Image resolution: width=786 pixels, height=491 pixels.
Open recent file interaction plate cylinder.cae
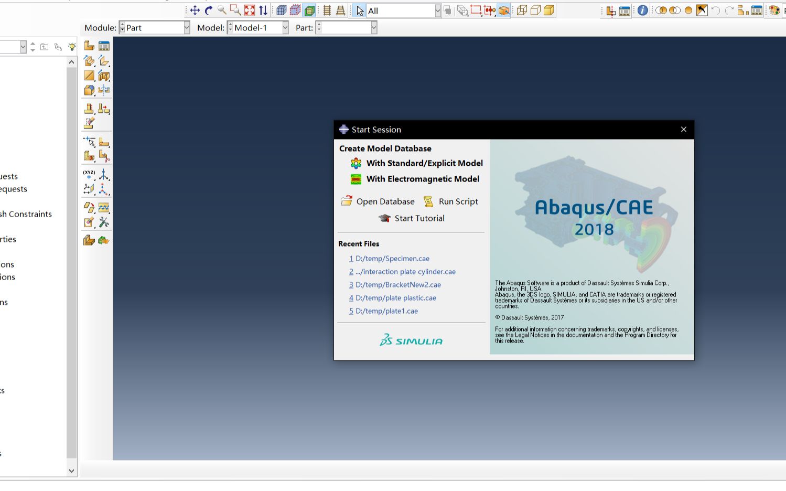click(402, 272)
